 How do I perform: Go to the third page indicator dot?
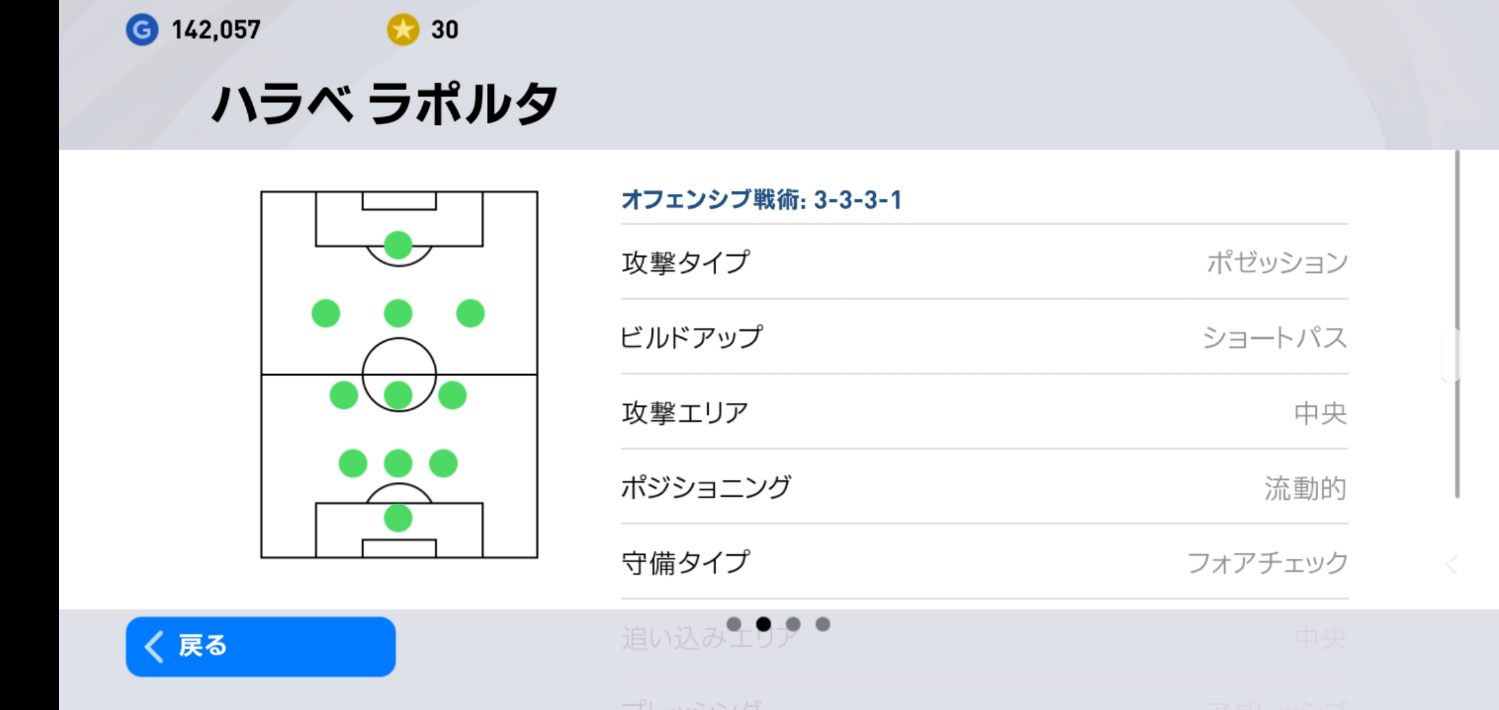click(x=793, y=624)
